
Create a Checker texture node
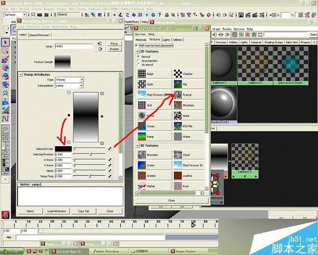(x=189, y=74)
